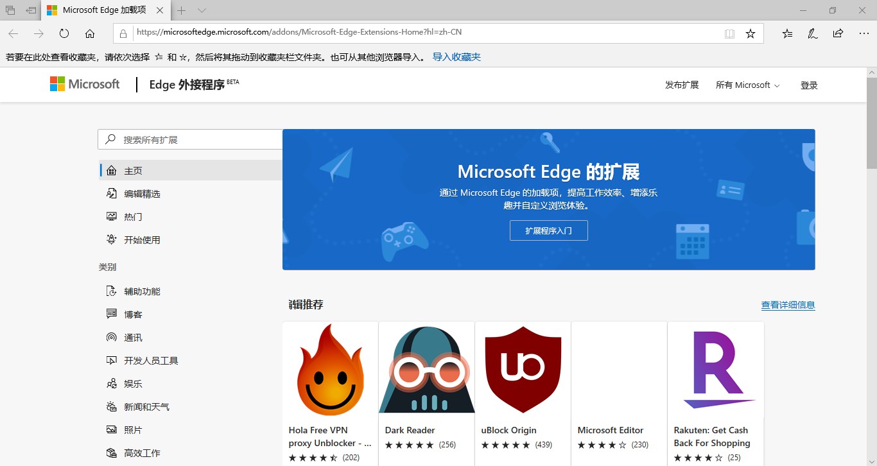Screen dimensions: 877x466
Task: Click the 扩展程序入门 button in the banner
Action: click(548, 230)
